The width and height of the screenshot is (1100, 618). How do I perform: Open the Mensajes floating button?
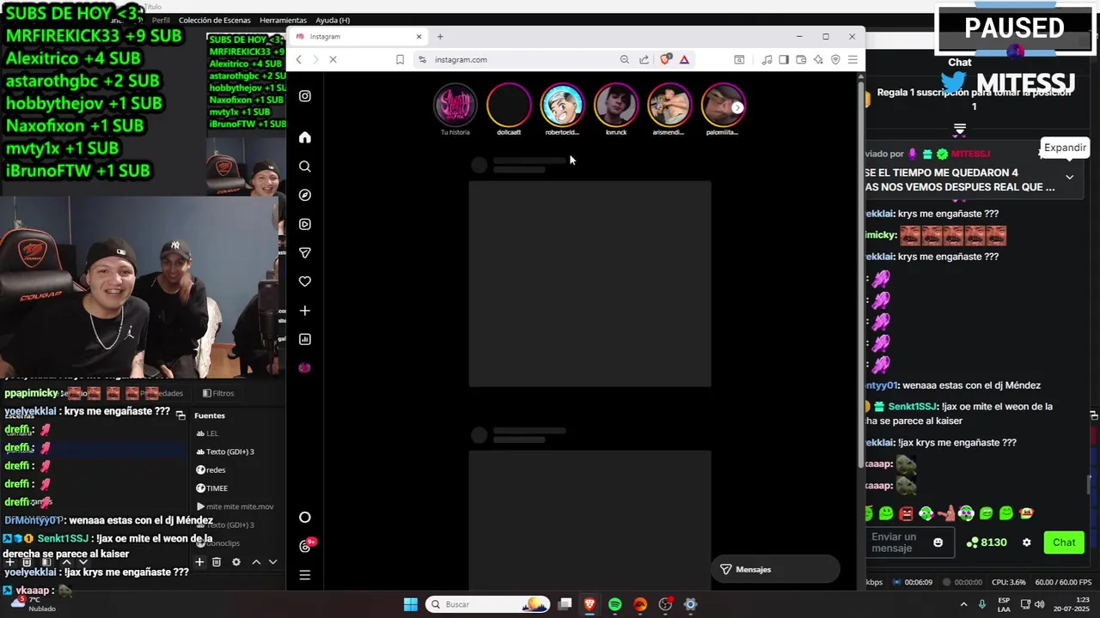coord(774,569)
